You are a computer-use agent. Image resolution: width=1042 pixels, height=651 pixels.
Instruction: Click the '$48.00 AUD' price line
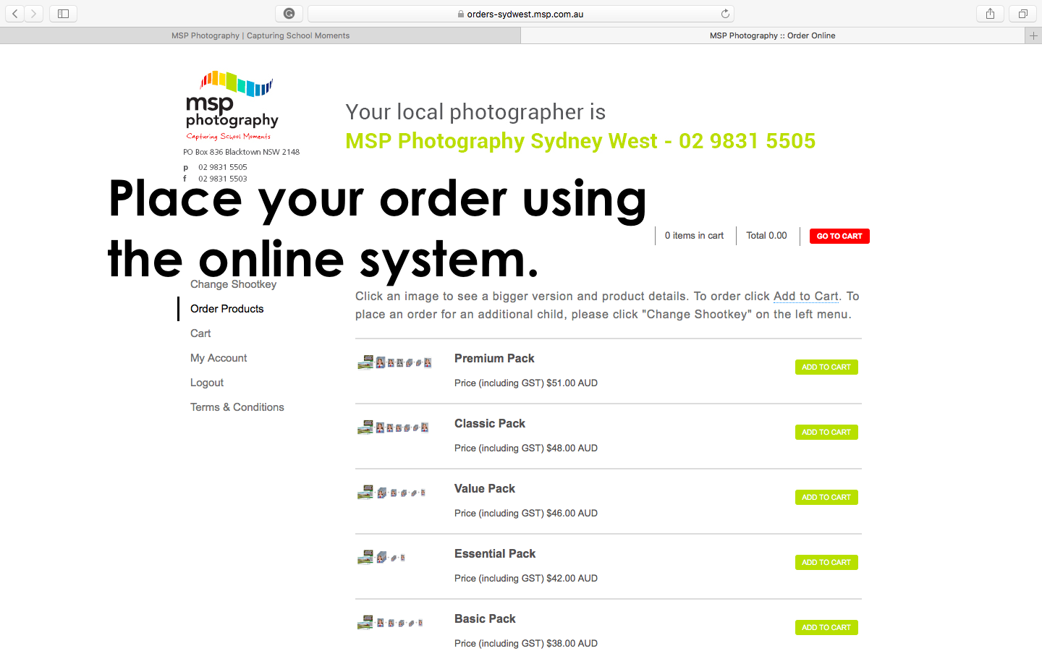526,448
